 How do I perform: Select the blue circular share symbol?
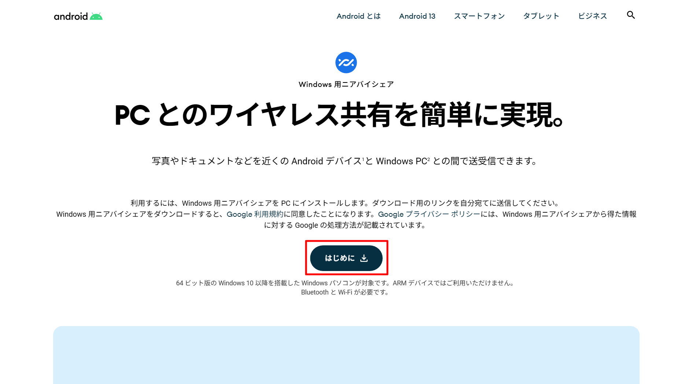pyautogui.click(x=346, y=62)
